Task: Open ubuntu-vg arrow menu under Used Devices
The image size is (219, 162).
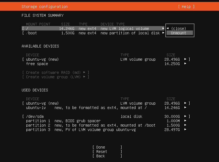Action: point(185,103)
